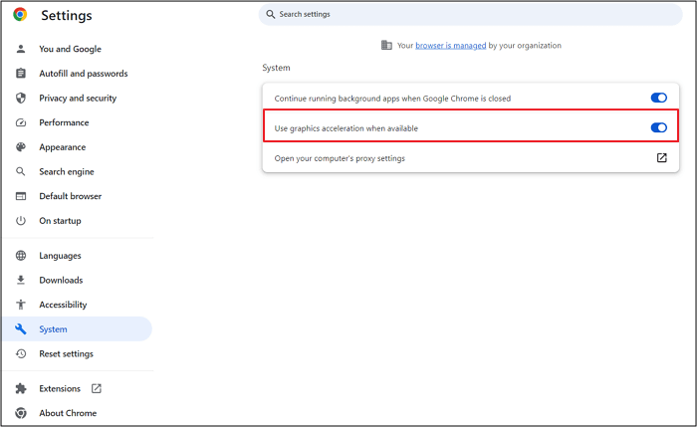Click the Performance gauge icon

(x=20, y=122)
